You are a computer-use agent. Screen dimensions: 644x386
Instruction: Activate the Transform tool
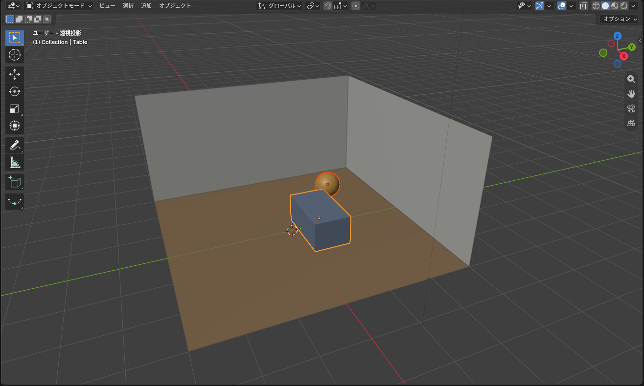click(15, 126)
